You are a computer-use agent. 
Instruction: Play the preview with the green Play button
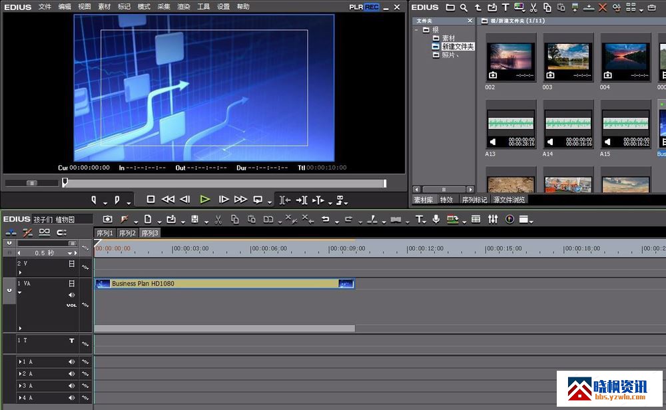coord(204,200)
